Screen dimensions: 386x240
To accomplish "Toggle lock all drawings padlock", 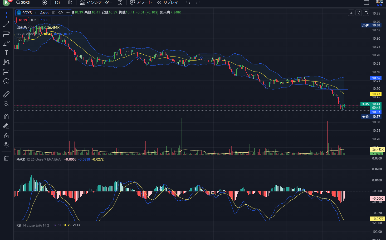I will 6,136.
